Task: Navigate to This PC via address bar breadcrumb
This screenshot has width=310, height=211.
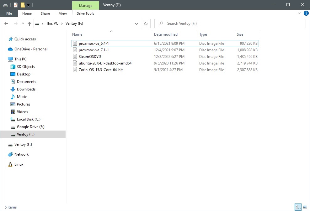Action: [x=52, y=23]
